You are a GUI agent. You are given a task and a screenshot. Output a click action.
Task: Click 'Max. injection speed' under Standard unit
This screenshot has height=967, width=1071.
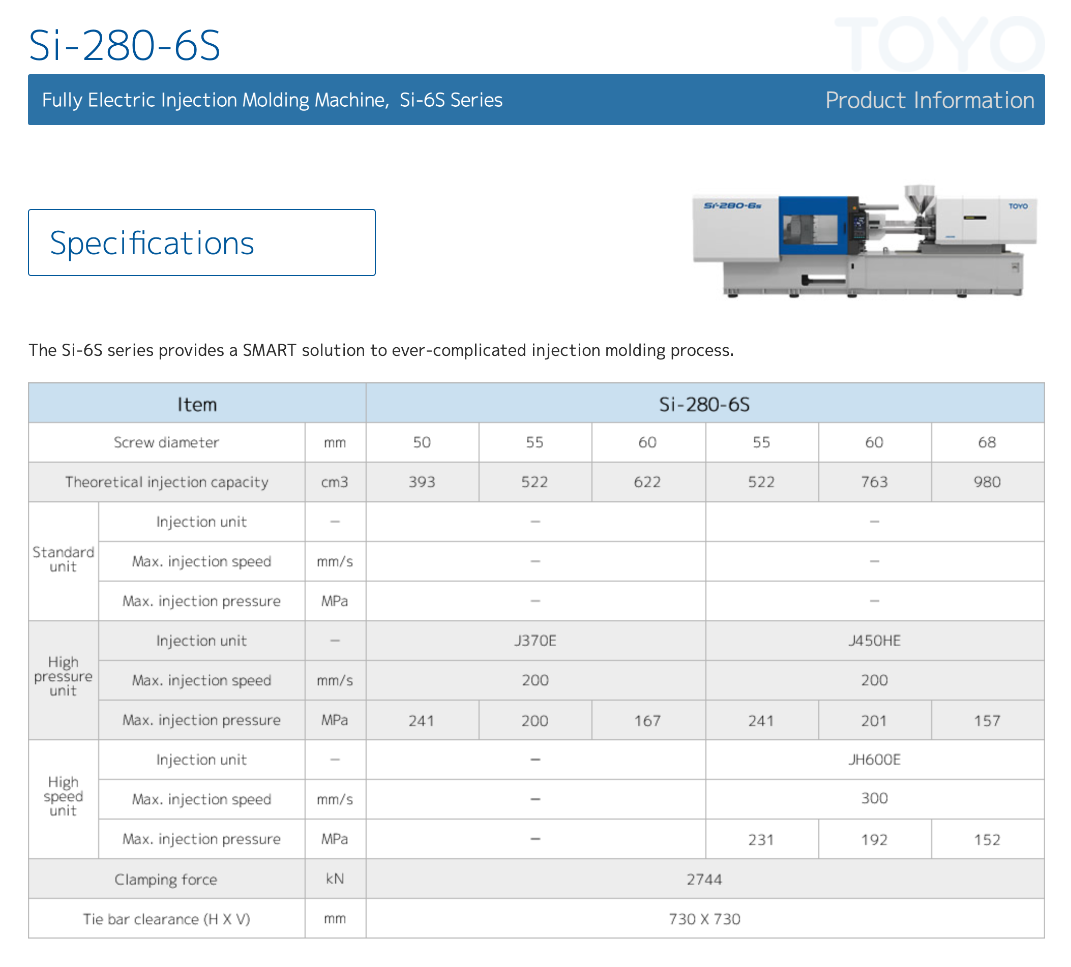click(x=201, y=562)
